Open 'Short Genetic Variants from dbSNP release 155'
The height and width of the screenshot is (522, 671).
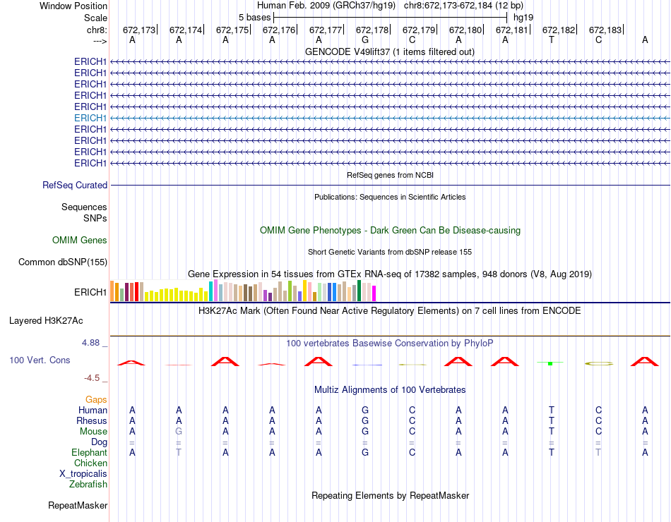pos(390,253)
